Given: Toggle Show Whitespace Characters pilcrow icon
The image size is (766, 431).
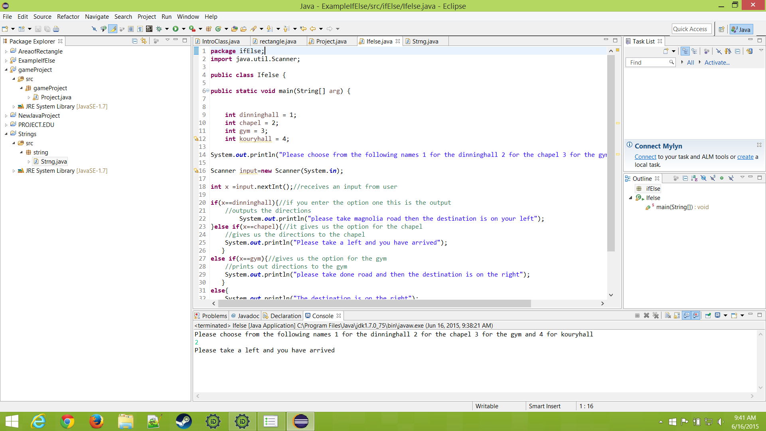Looking at the screenshot, I should pyautogui.click(x=140, y=29).
